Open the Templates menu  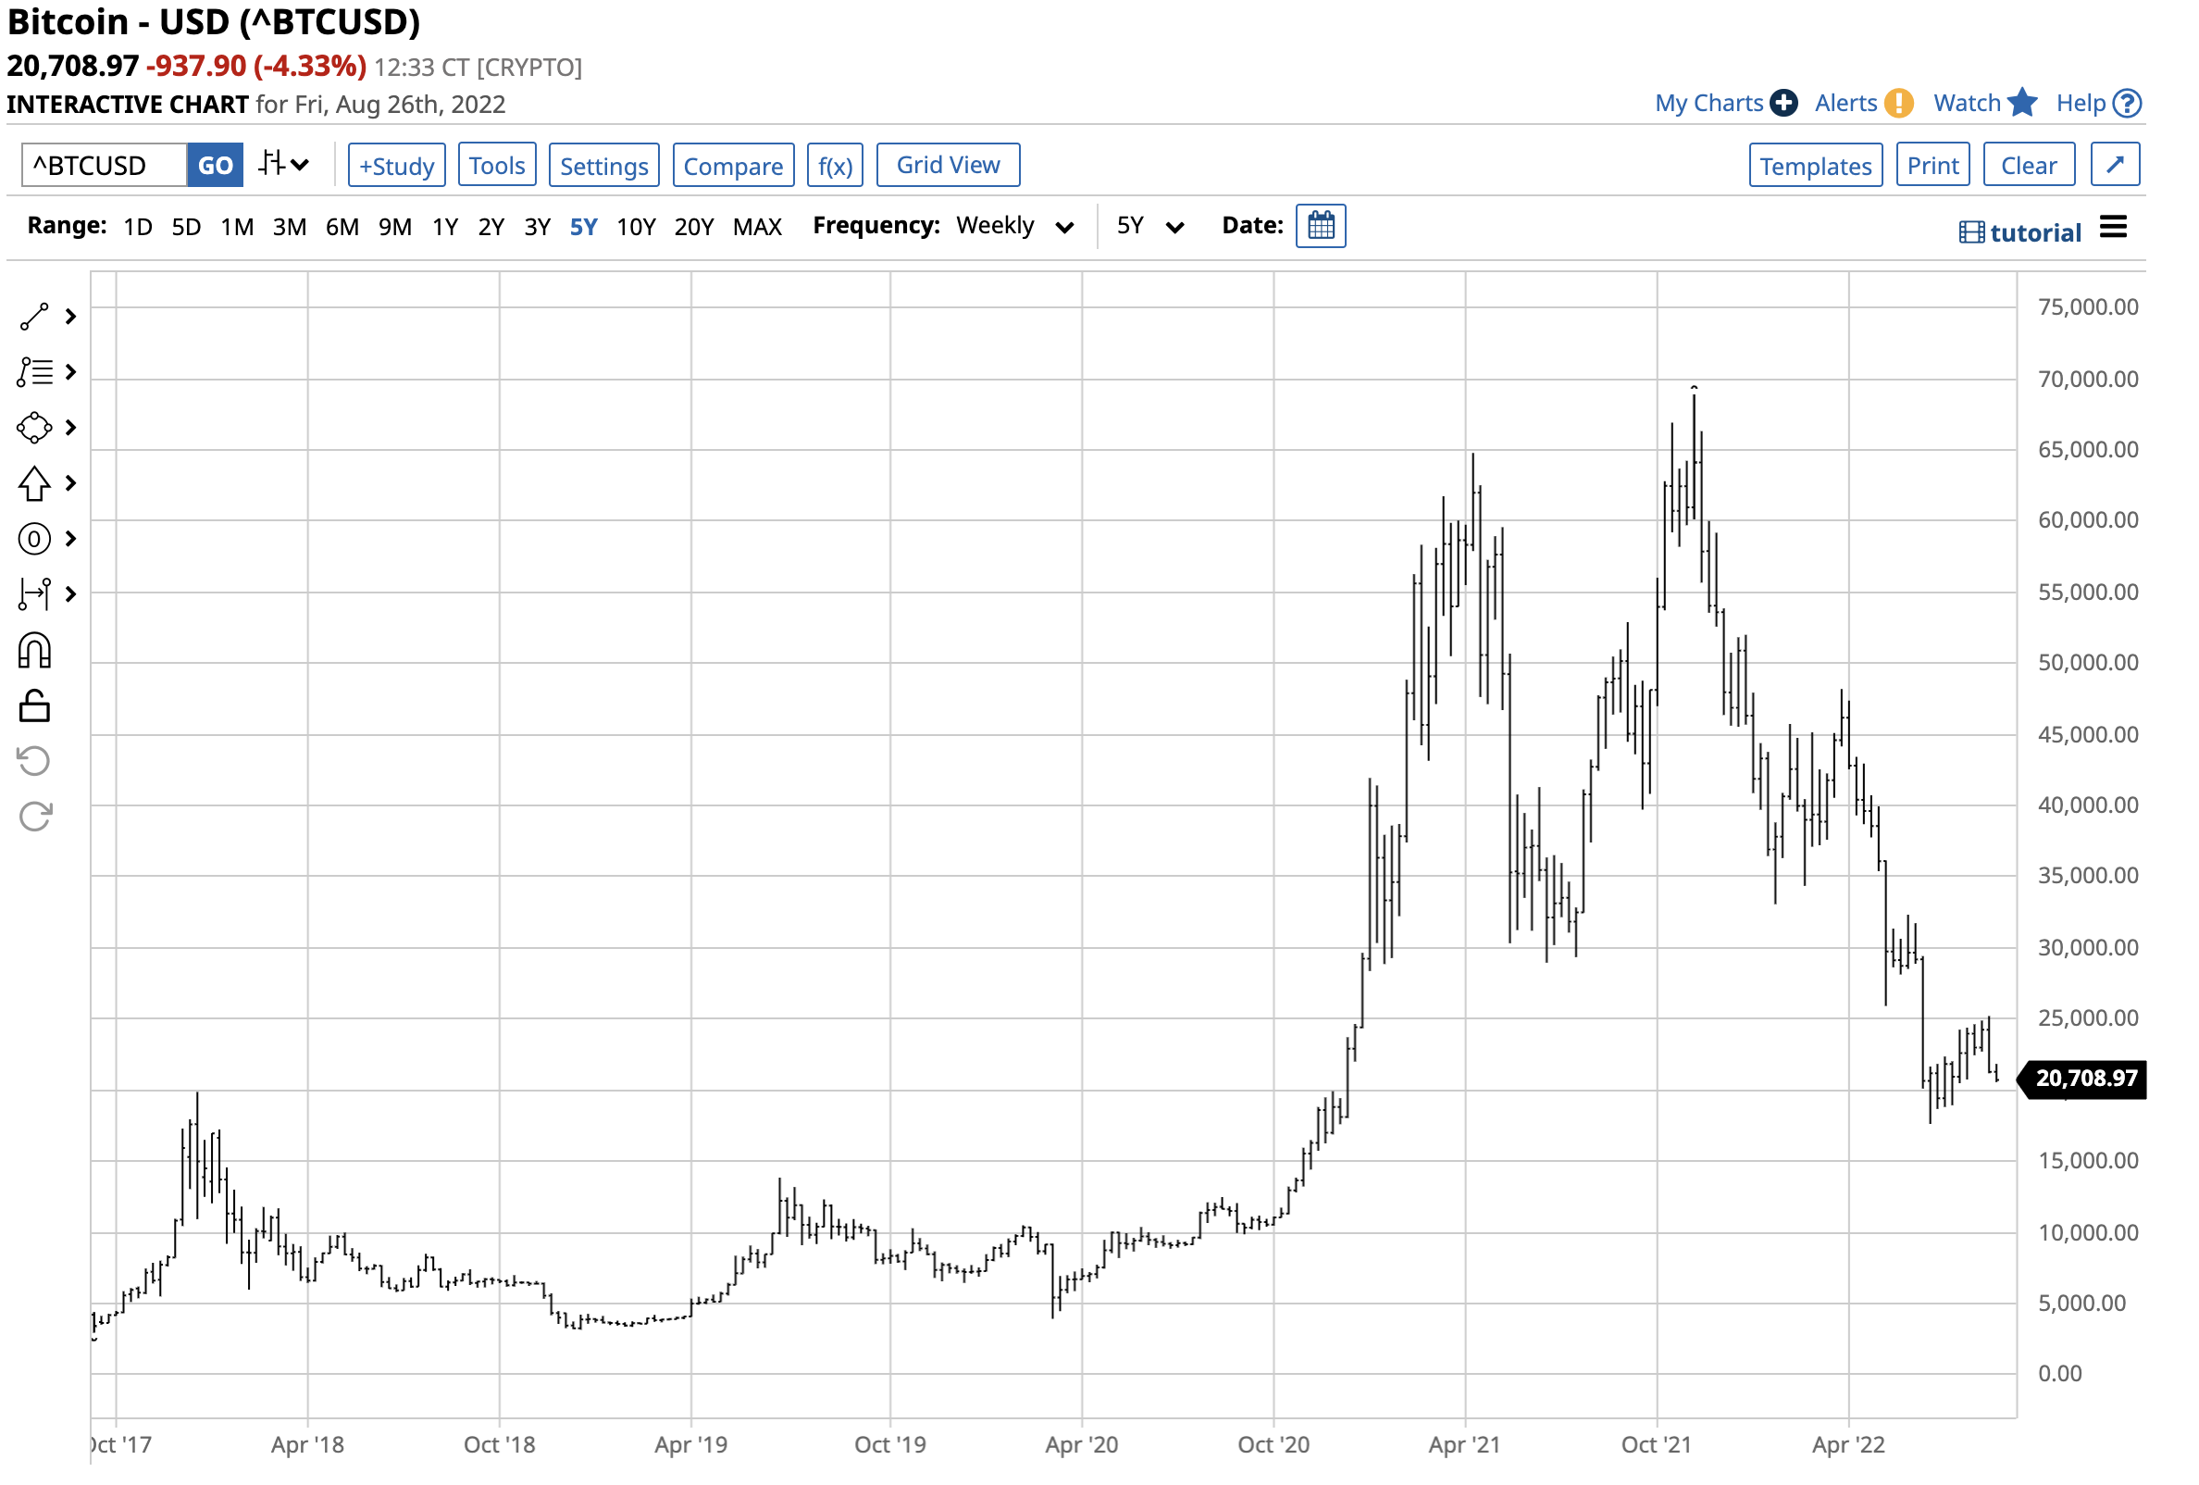(x=1817, y=166)
